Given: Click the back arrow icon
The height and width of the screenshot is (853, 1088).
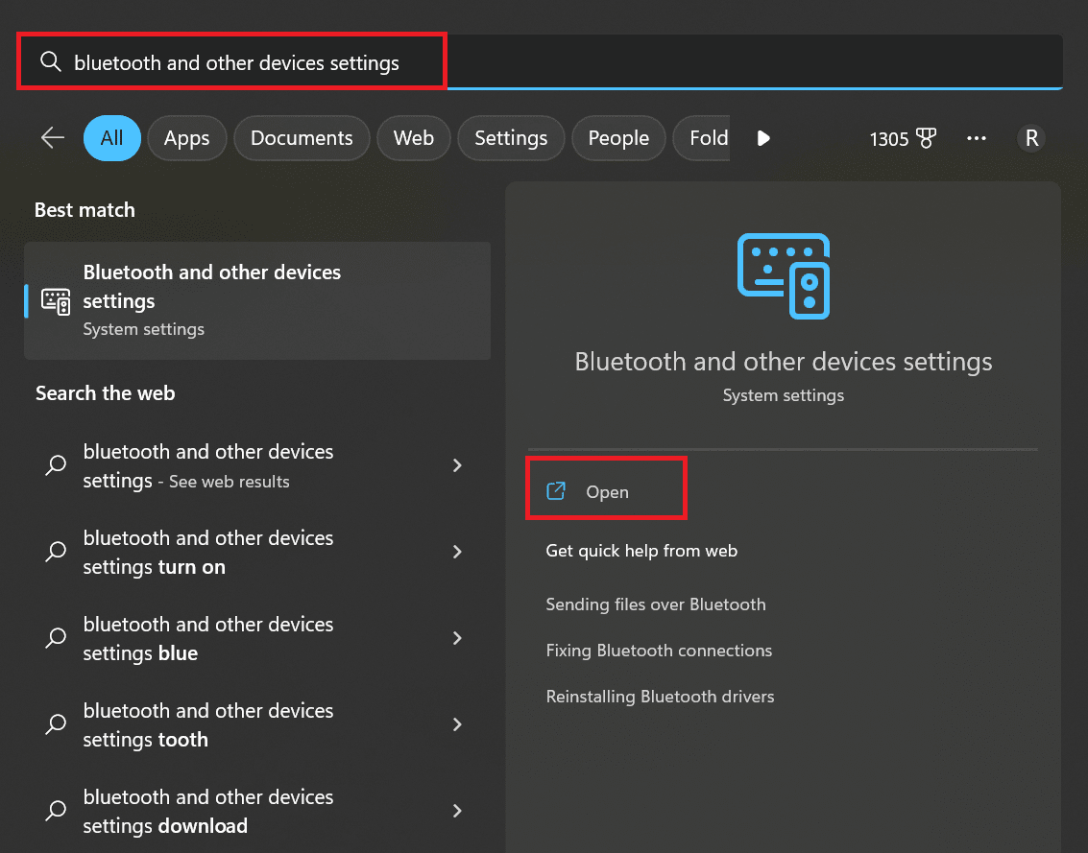Looking at the screenshot, I should 52,138.
